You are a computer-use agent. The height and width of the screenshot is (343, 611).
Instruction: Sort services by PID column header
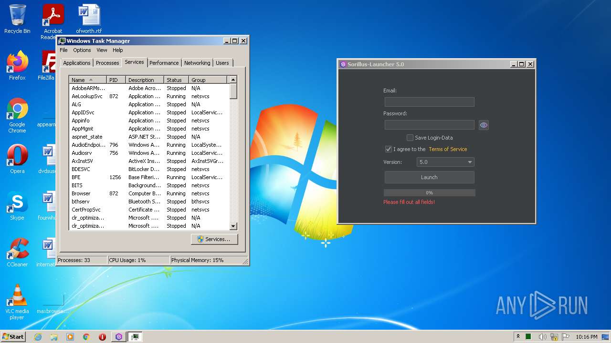coord(116,80)
